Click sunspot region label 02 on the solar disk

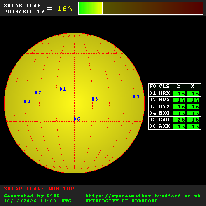[38, 92]
